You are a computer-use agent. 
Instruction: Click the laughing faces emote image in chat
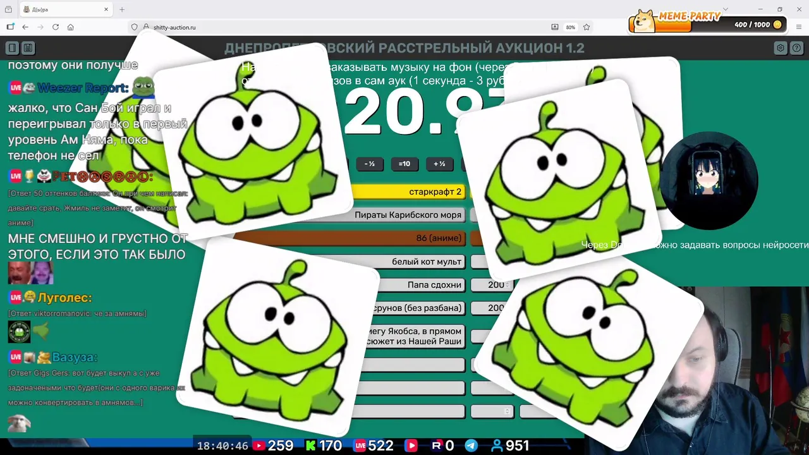[x=30, y=273]
